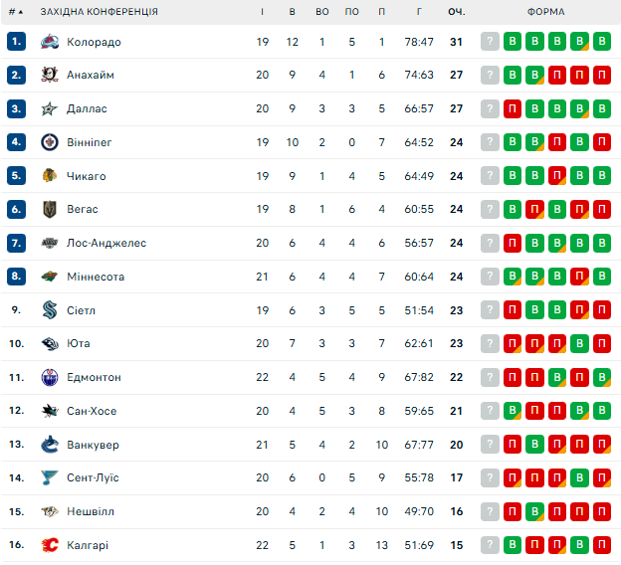Click the Colorado Avalanche team logo
Image resolution: width=621 pixels, height=565 pixels.
(x=50, y=42)
